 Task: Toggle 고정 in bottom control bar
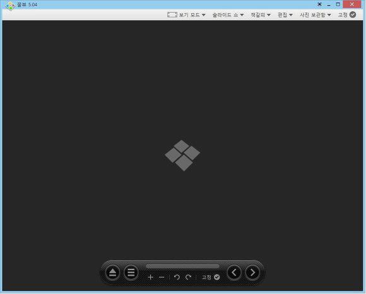211,277
